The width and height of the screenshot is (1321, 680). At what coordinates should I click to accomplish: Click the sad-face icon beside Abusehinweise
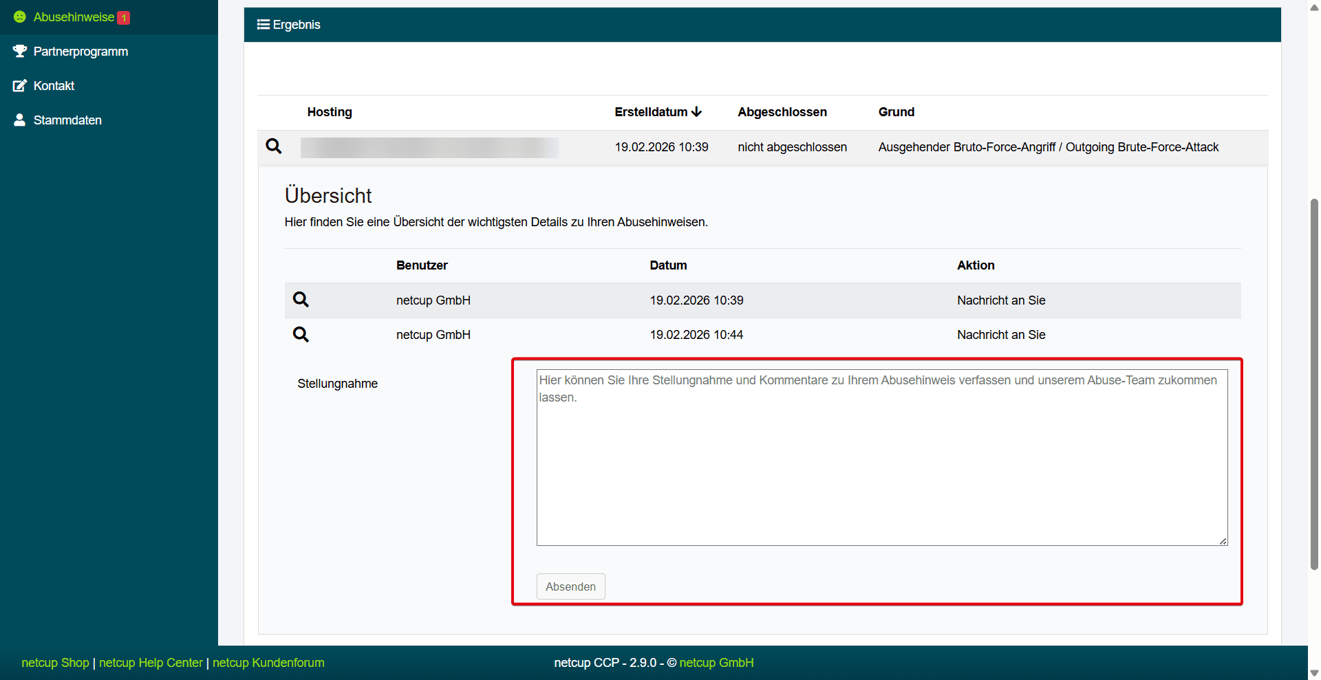point(20,17)
